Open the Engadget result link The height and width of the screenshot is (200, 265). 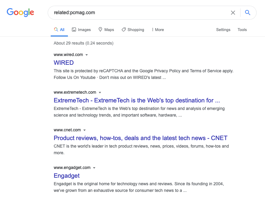pos(67,176)
